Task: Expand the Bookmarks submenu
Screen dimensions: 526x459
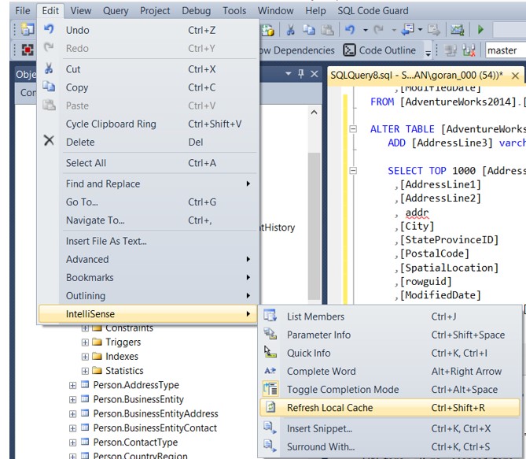Action: (x=148, y=278)
